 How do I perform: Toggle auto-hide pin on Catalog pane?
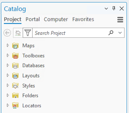tap(114, 8)
